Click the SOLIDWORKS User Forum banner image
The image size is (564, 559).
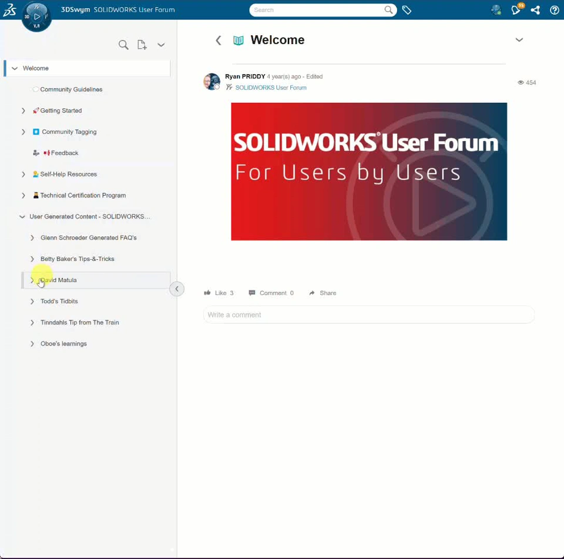tap(369, 171)
